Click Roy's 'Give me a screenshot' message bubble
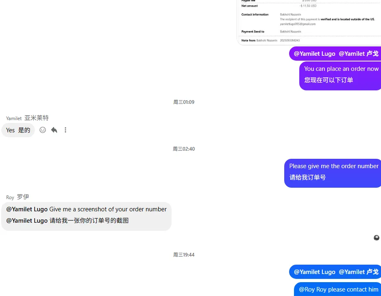 point(86,216)
